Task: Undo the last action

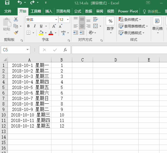Action: click(20, 2)
